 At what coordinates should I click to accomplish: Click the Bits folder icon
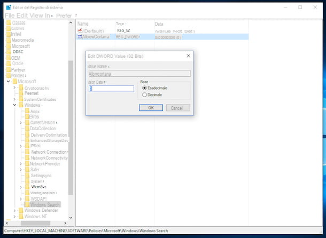(27, 116)
